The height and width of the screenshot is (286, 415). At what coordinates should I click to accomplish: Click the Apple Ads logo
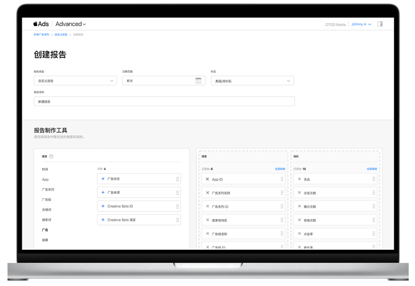tap(41, 24)
